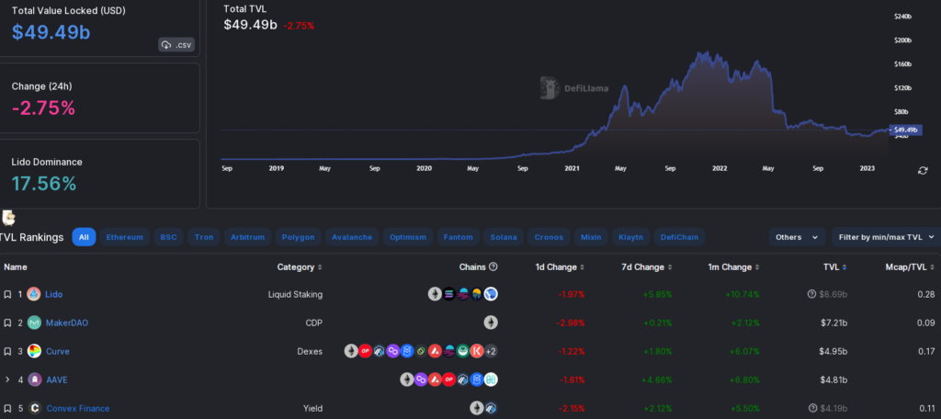Click the Lido logo icon

point(34,294)
